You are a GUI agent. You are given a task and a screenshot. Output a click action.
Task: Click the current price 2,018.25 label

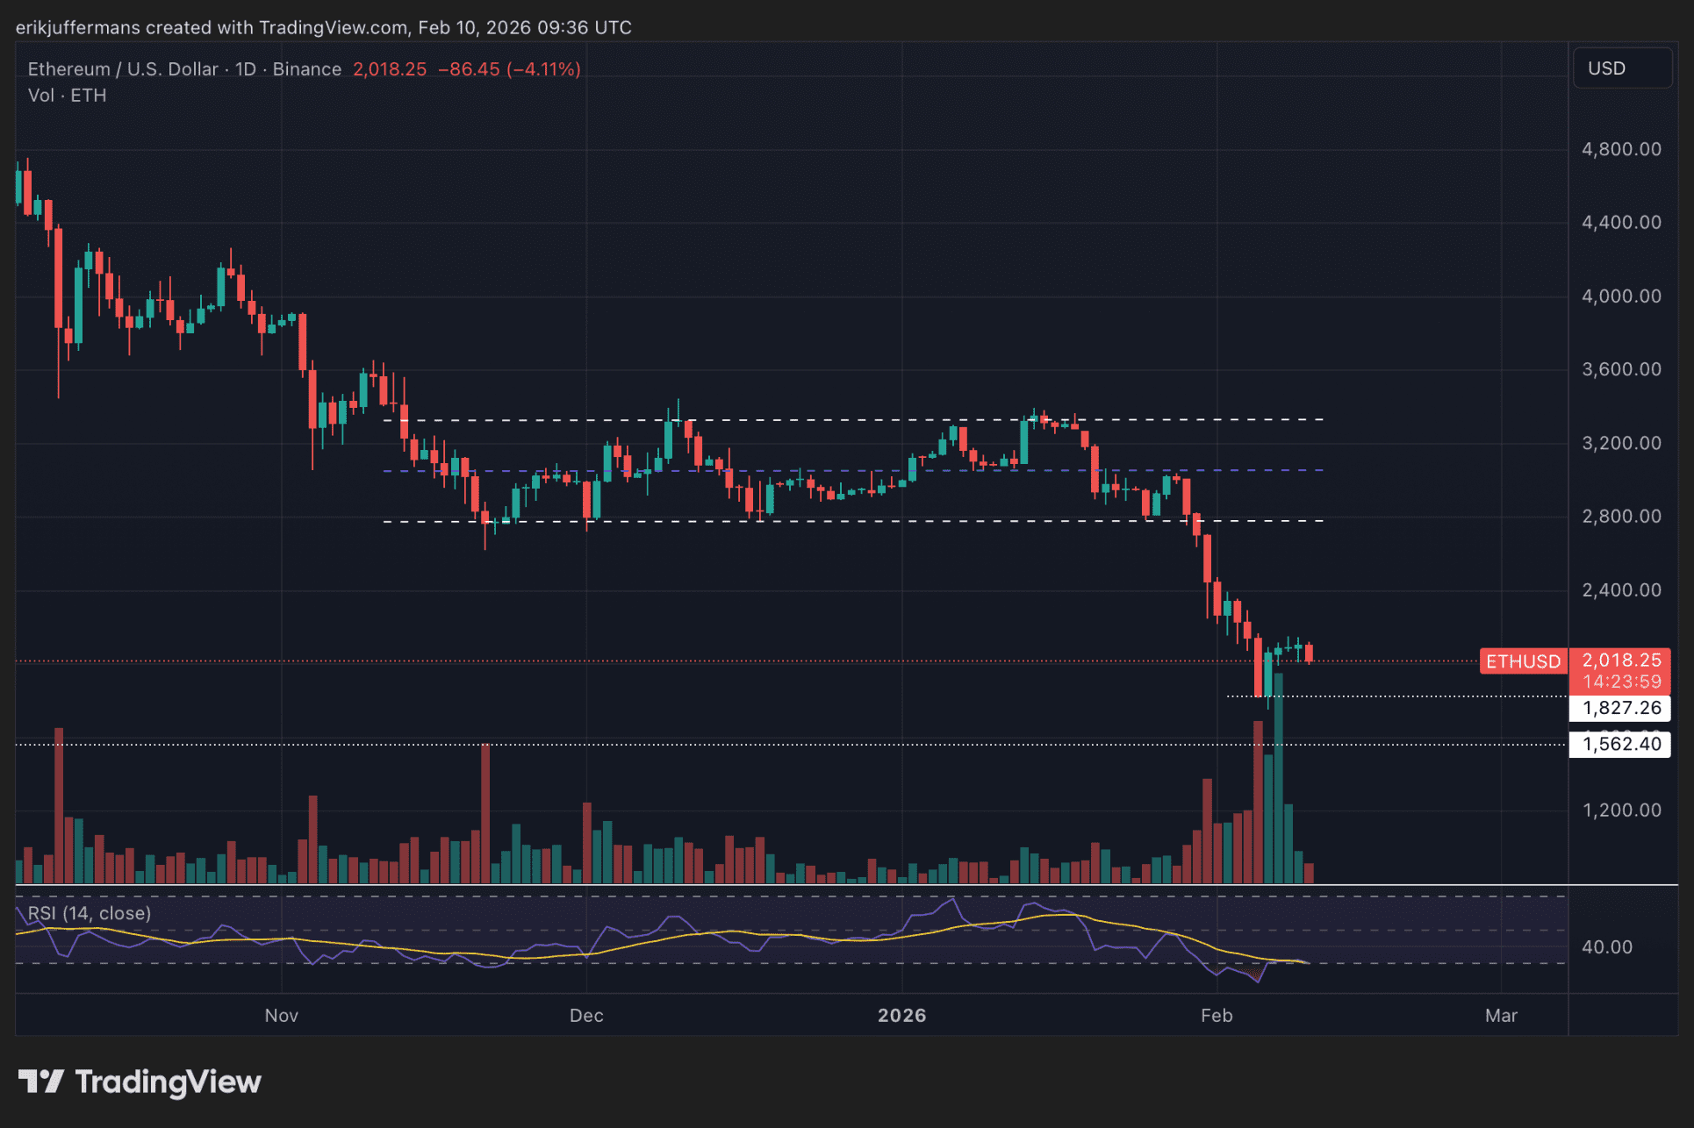click(1620, 660)
